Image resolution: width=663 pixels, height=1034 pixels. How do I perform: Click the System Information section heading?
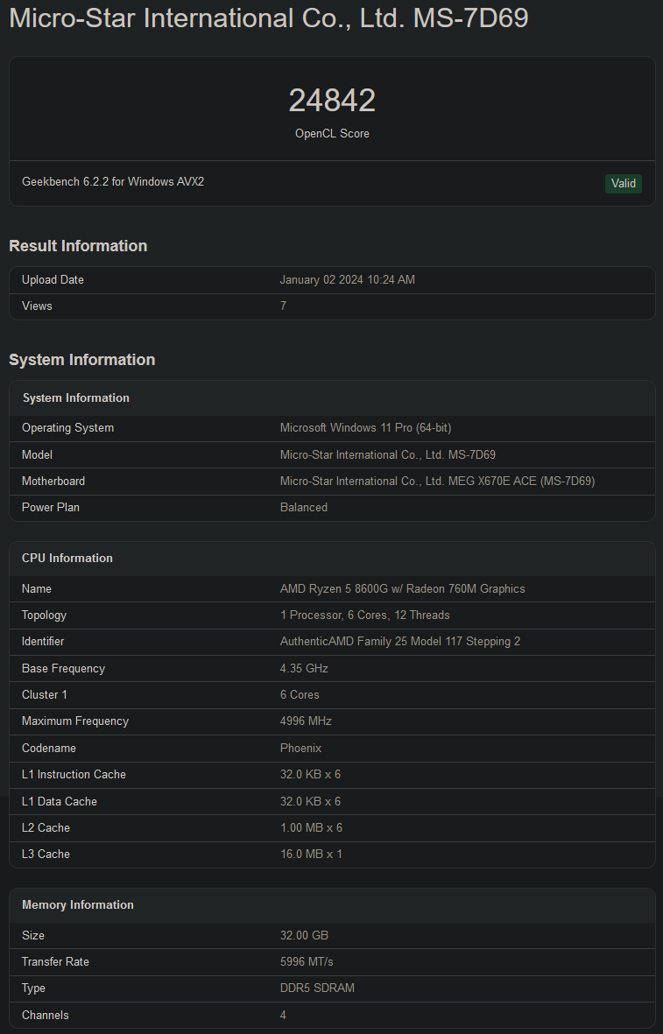(x=81, y=359)
